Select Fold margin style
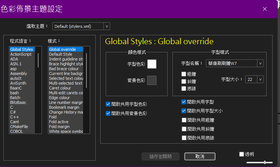 66,127
